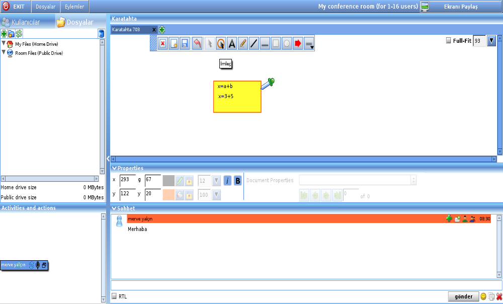503x304 pixels.
Task: Select the Text tool on whiteboard toolbar
Action: 232,44
